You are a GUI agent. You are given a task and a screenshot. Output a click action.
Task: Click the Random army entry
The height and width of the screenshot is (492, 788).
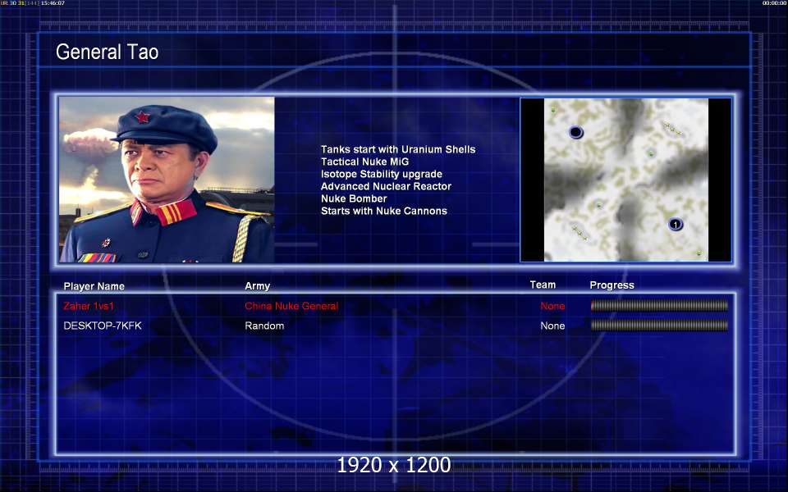(x=264, y=326)
